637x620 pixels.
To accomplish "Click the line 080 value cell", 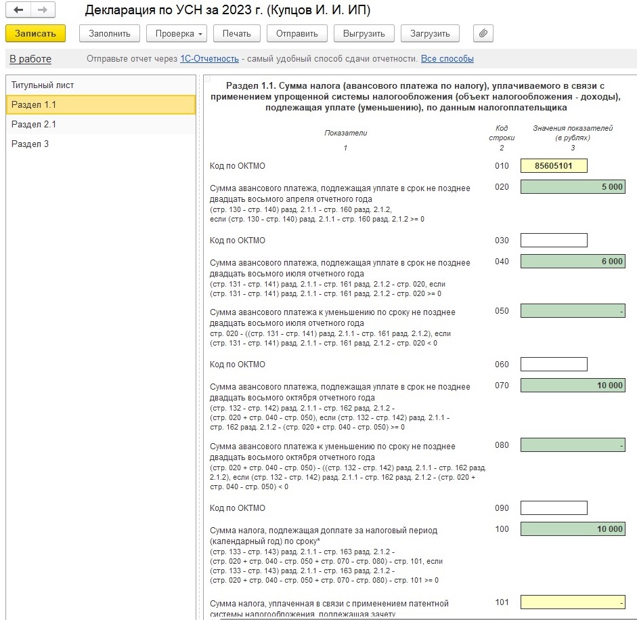I will pos(573,445).
